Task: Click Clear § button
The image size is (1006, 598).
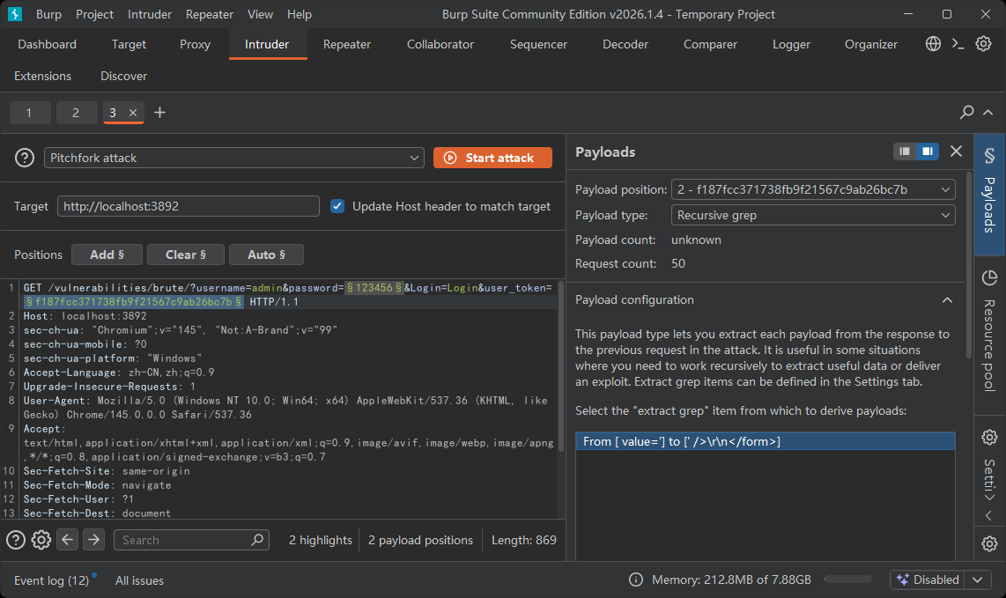Action: [x=186, y=255]
